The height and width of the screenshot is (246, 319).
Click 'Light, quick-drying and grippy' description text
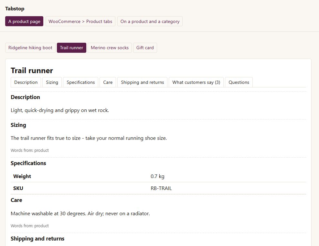pos(60,110)
